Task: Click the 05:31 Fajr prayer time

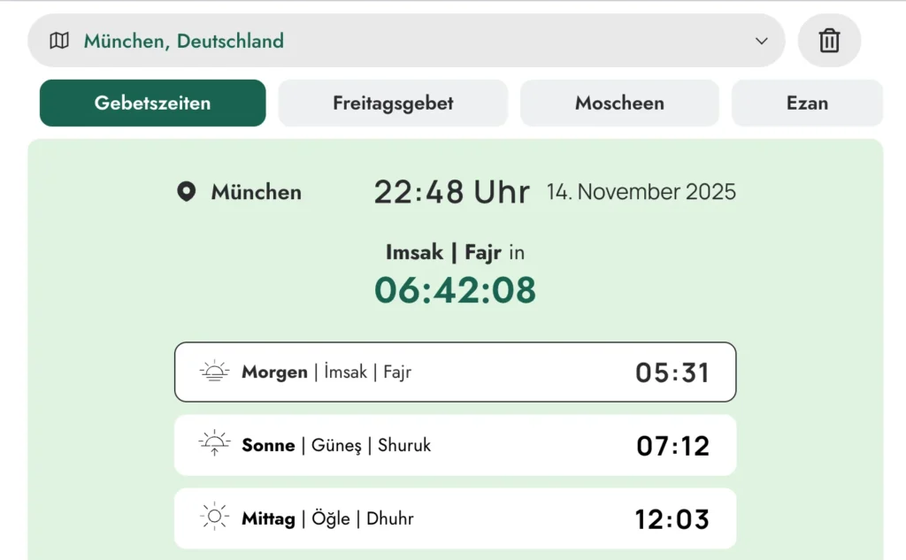Action: tap(672, 372)
